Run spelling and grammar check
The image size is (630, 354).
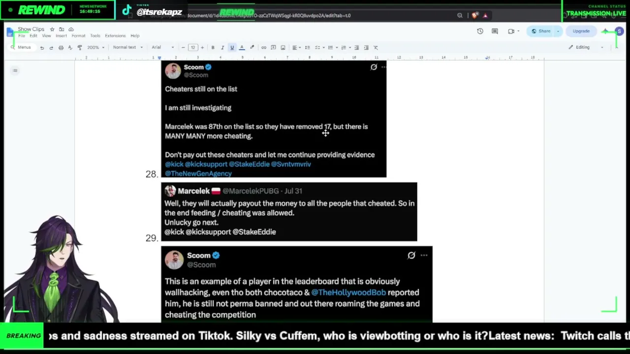click(x=70, y=48)
